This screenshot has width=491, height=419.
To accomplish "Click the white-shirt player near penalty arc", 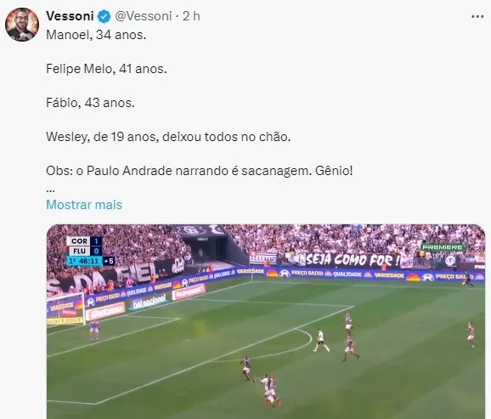I will 320,340.
